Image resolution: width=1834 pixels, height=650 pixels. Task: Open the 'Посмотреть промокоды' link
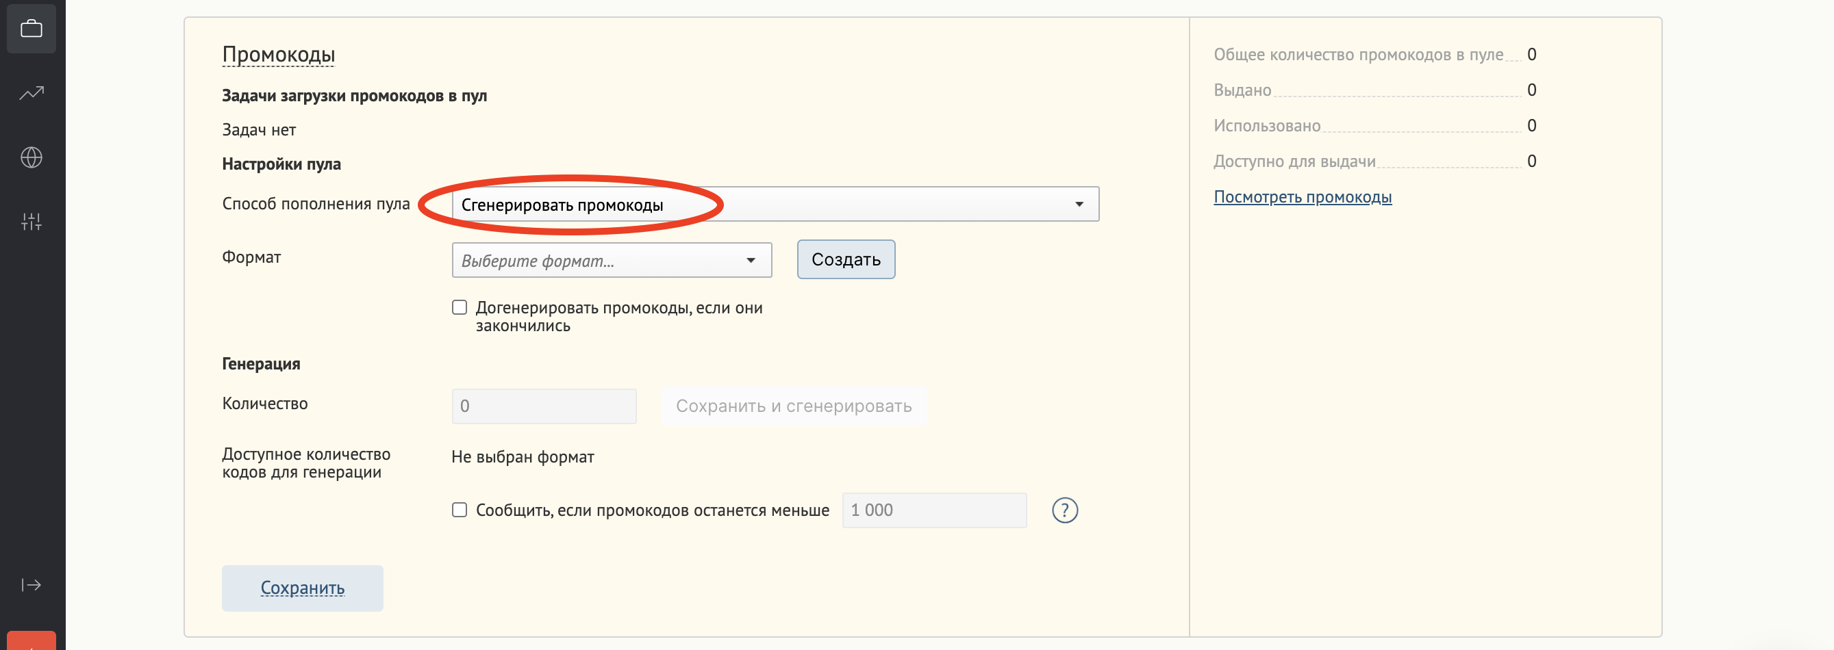click(1302, 197)
